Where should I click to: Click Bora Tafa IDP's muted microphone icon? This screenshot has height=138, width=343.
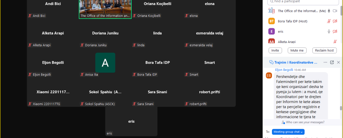tap(329, 21)
